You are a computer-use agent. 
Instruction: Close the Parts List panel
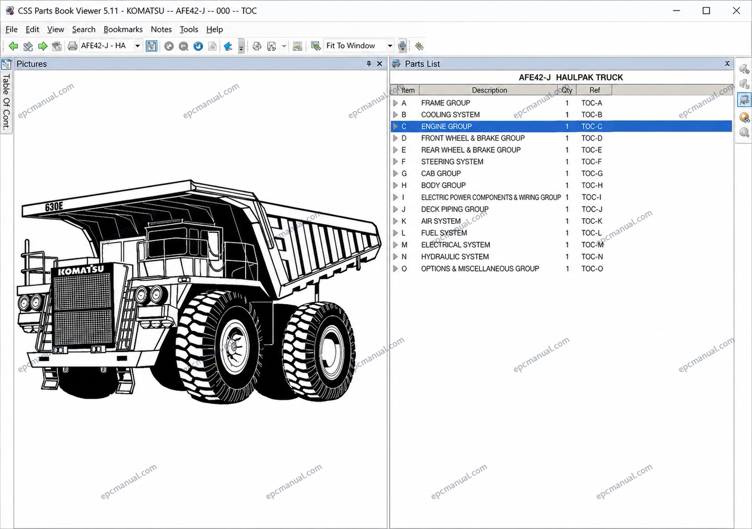(727, 63)
